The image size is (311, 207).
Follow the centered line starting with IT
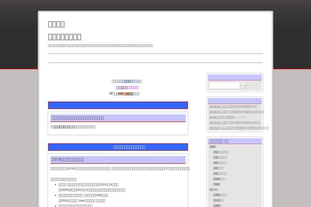pyautogui.click(x=124, y=94)
